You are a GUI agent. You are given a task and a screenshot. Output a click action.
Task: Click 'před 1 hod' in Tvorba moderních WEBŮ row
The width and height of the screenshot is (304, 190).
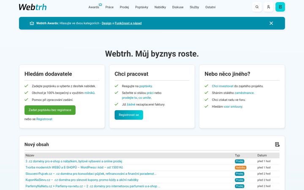pos(264,168)
